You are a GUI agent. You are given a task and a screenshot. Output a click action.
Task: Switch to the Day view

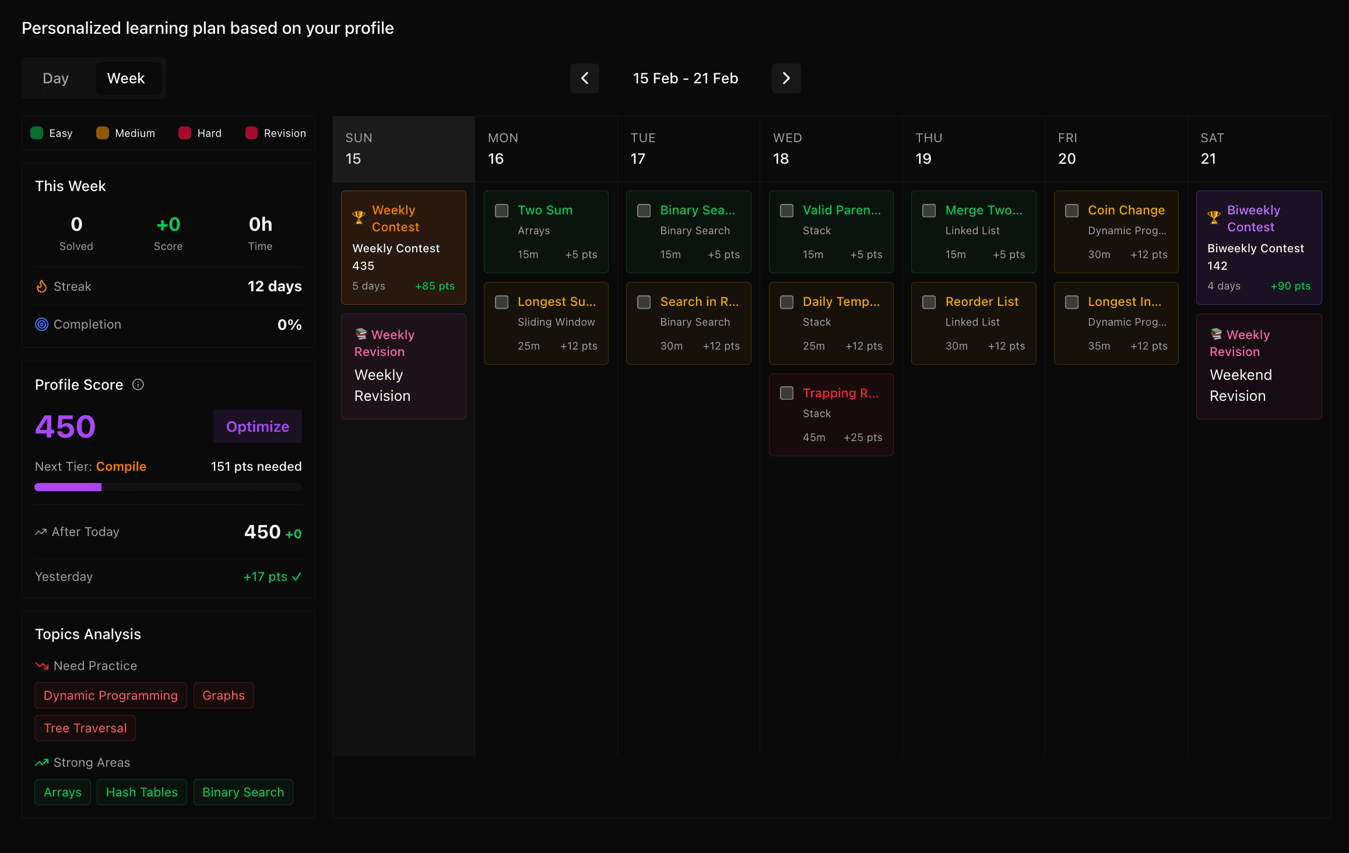tap(55, 78)
